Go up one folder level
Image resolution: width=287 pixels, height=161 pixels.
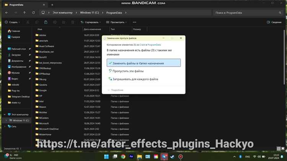(x=24, y=13)
